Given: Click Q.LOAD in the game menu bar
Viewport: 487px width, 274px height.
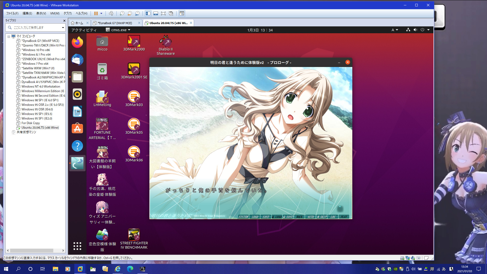Looking at the screenshot, I should (x=277, y=217).
